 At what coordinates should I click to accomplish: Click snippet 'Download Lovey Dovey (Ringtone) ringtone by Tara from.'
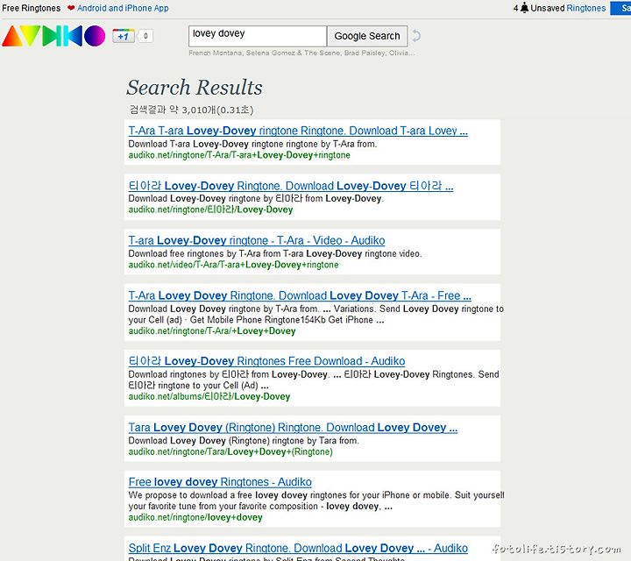click(x=244, y=441)
